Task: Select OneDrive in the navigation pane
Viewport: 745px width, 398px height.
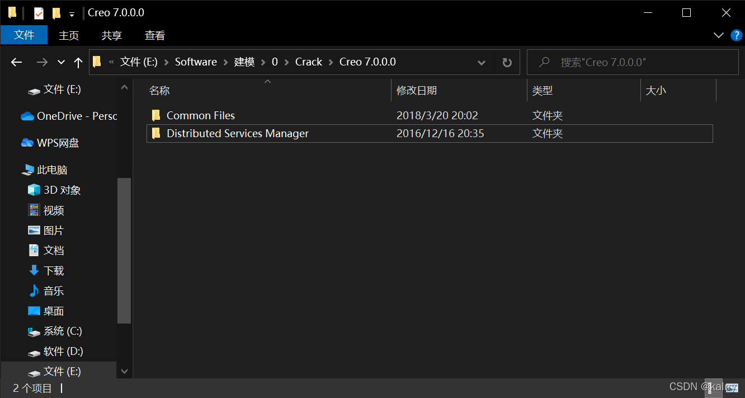Action: (69, 116)
